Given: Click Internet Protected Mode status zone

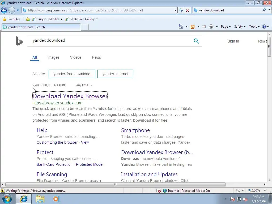Looking at the screenshot, I should click(186, 191).
